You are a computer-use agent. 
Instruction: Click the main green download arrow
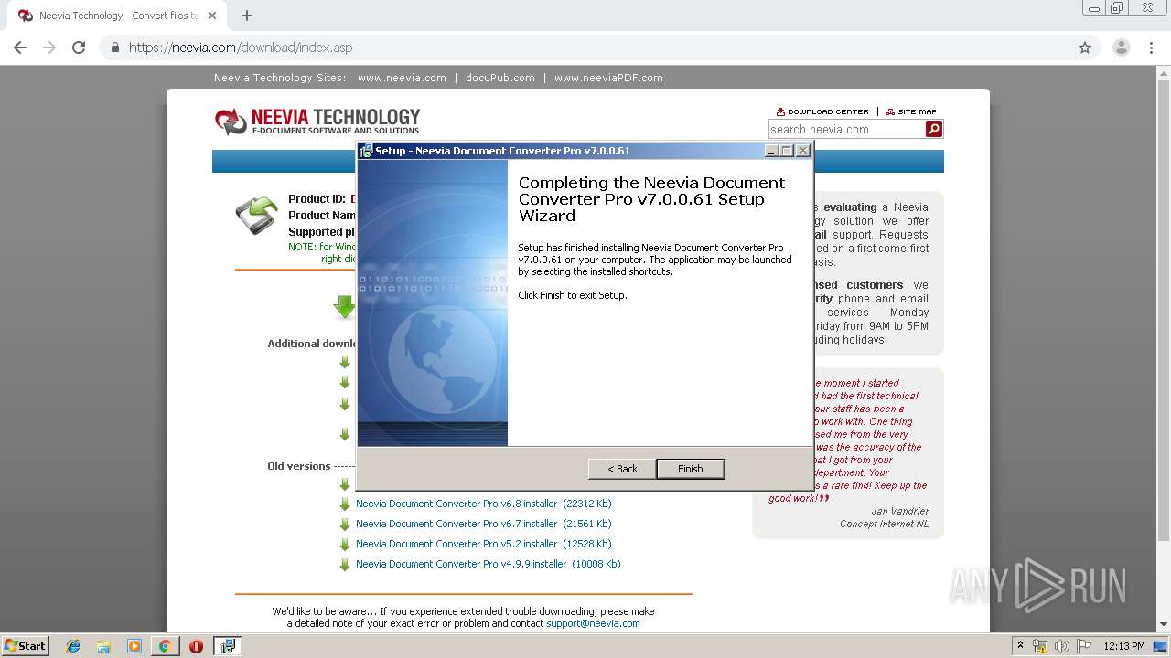pyautogui.click(x=345, y=307)
